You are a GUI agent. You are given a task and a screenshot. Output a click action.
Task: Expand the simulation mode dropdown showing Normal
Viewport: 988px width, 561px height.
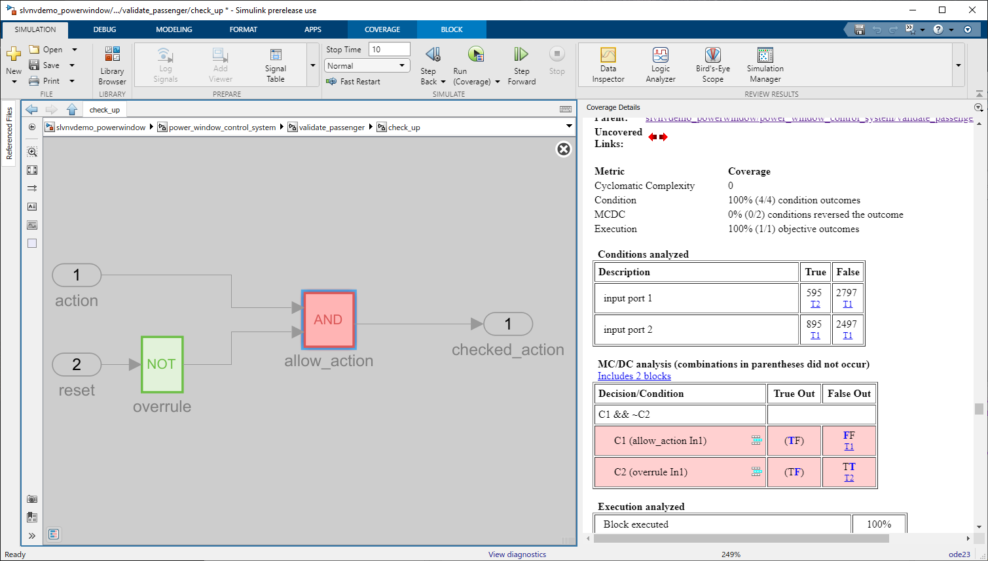pyautogui.click(x=367, y=66)
